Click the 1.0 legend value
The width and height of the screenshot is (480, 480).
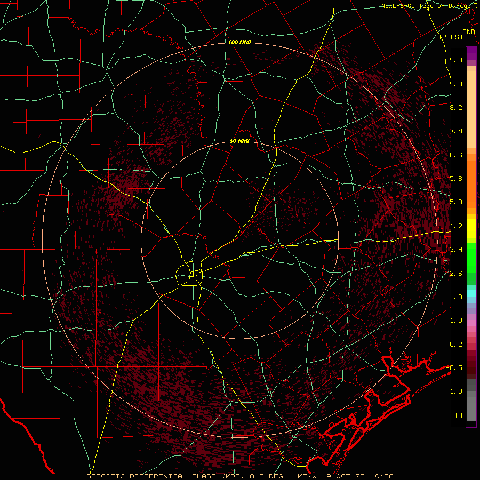456,321
